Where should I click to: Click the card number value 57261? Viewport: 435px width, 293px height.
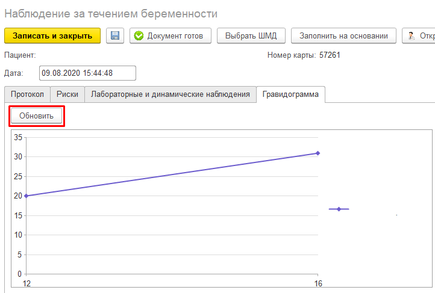331,55
